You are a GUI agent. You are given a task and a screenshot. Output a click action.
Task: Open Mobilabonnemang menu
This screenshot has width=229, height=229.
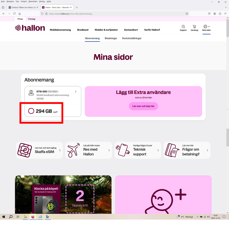[x=60, y=30]
